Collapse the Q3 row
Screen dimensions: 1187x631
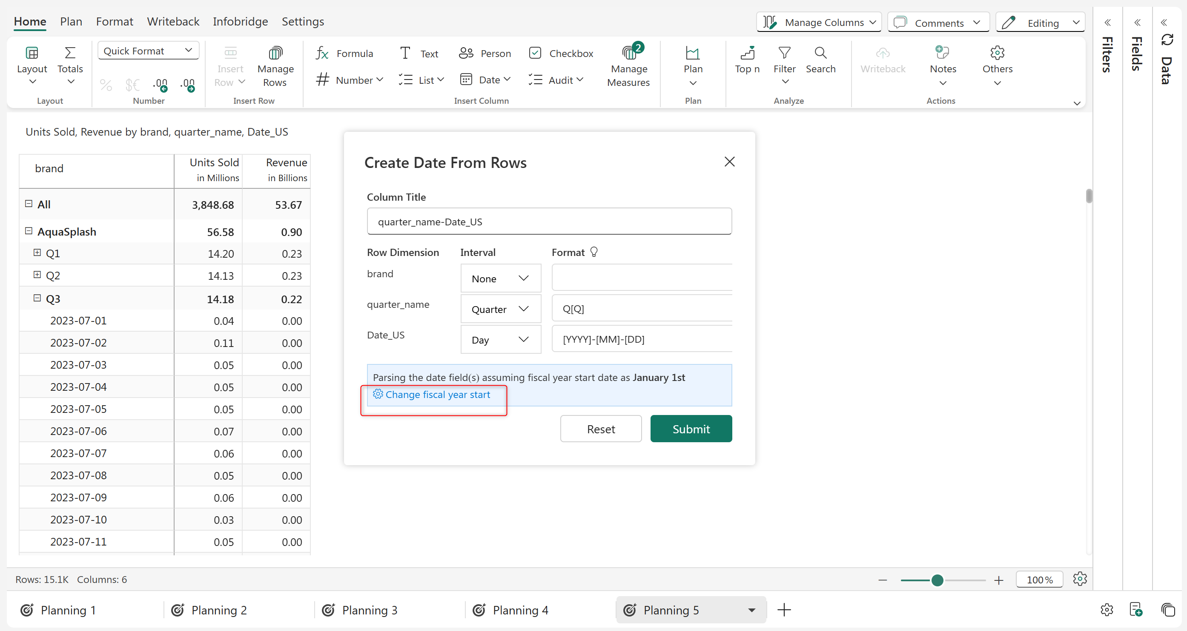pos(37,298)
